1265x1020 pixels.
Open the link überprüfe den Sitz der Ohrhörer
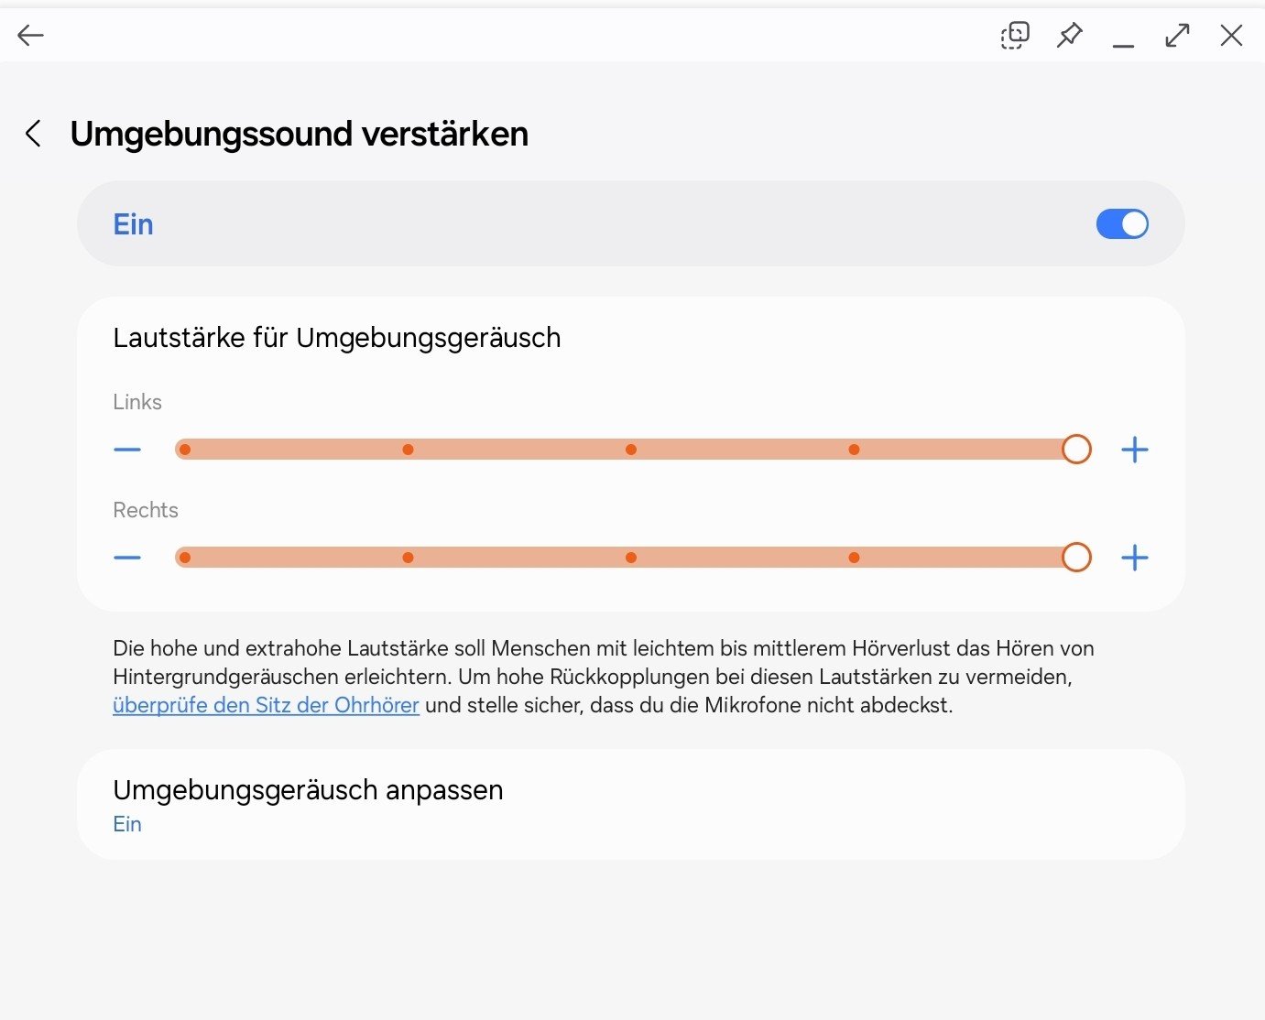point(266,705)
